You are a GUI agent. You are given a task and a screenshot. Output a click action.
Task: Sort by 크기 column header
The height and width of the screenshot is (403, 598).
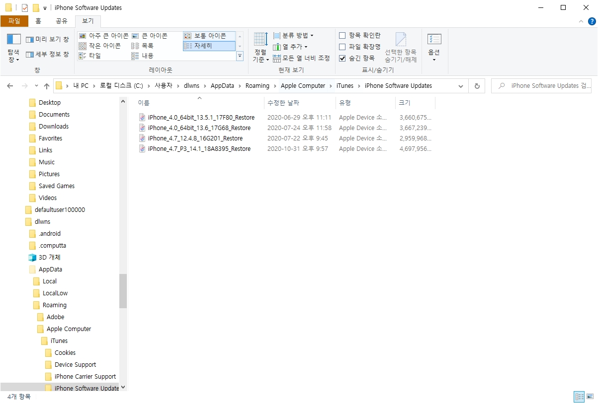pos(415,103)
